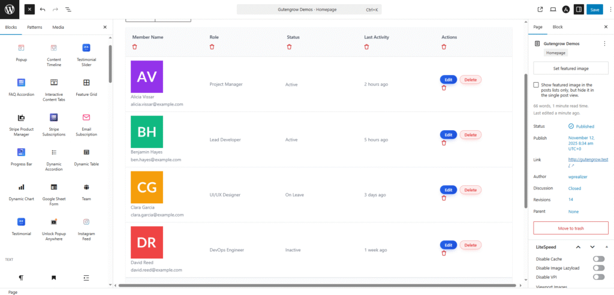Open the editor options menu
The image size is (614, 295).
(x=610, y=10)
